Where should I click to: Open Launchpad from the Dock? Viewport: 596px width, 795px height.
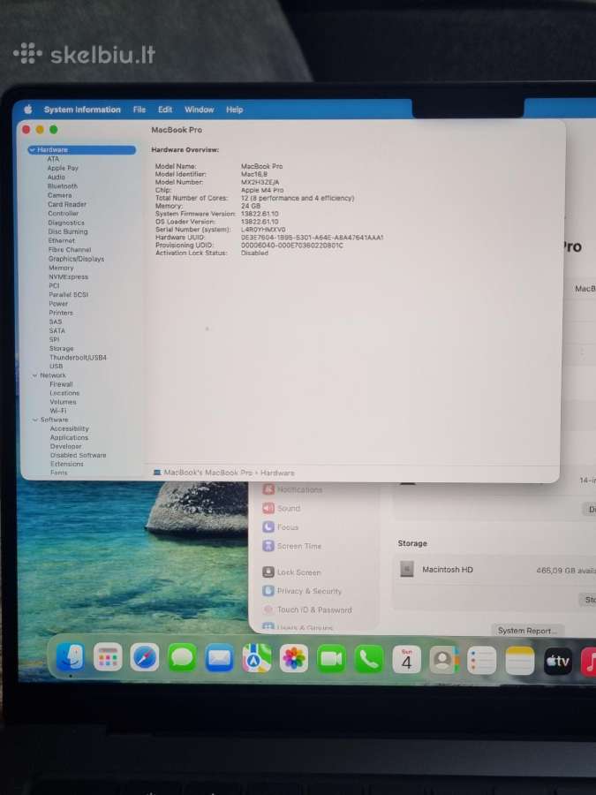click(108, 657)
